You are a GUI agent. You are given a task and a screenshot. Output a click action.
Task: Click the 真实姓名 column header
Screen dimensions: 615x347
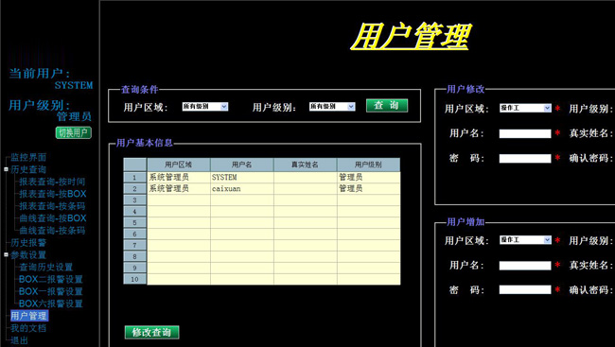[x=306, y=165]
